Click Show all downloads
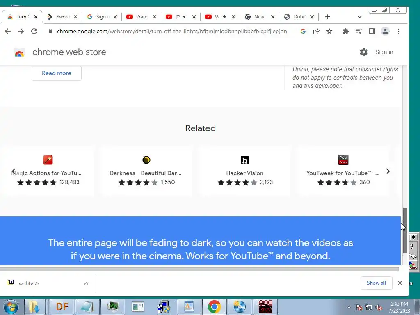Viewport: 420px width, 315px height. tap(377, 283)
